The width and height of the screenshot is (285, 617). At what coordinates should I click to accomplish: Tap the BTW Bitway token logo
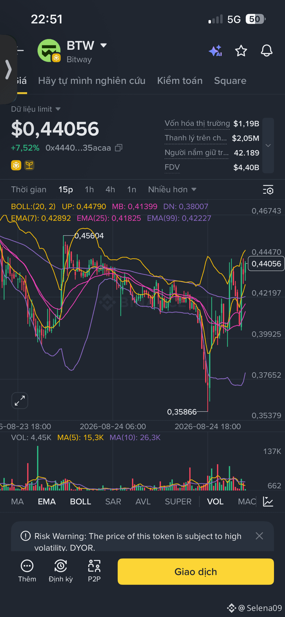[x=49, y=51]
